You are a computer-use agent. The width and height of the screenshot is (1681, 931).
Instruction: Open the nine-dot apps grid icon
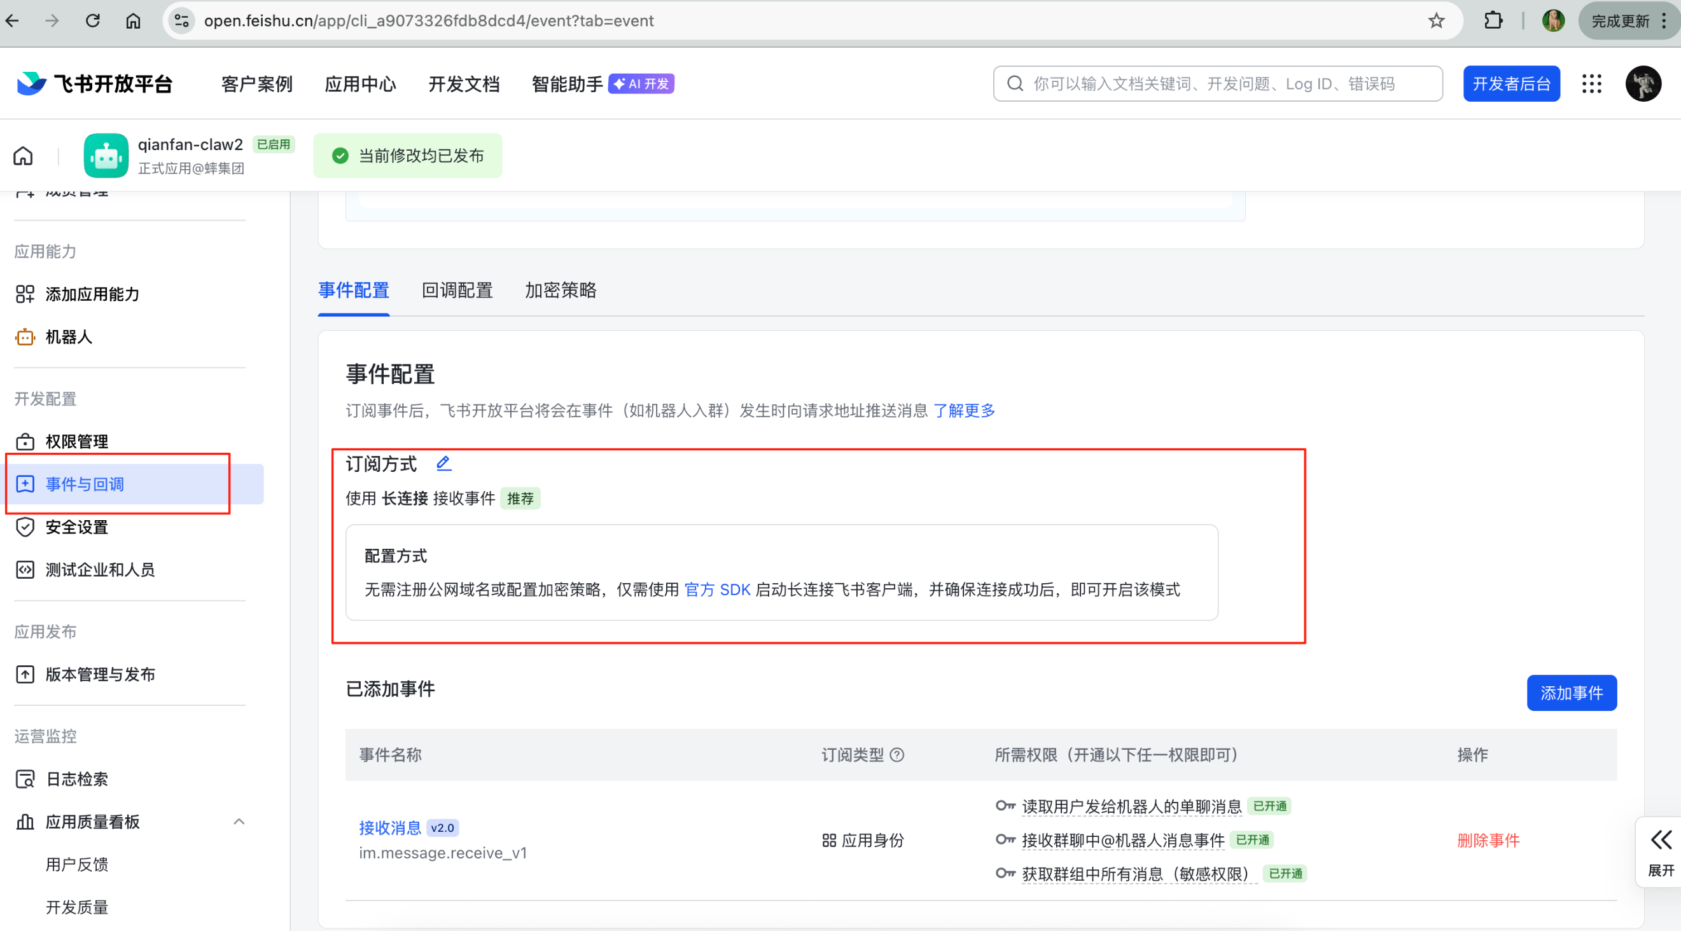coord(1591,83)
